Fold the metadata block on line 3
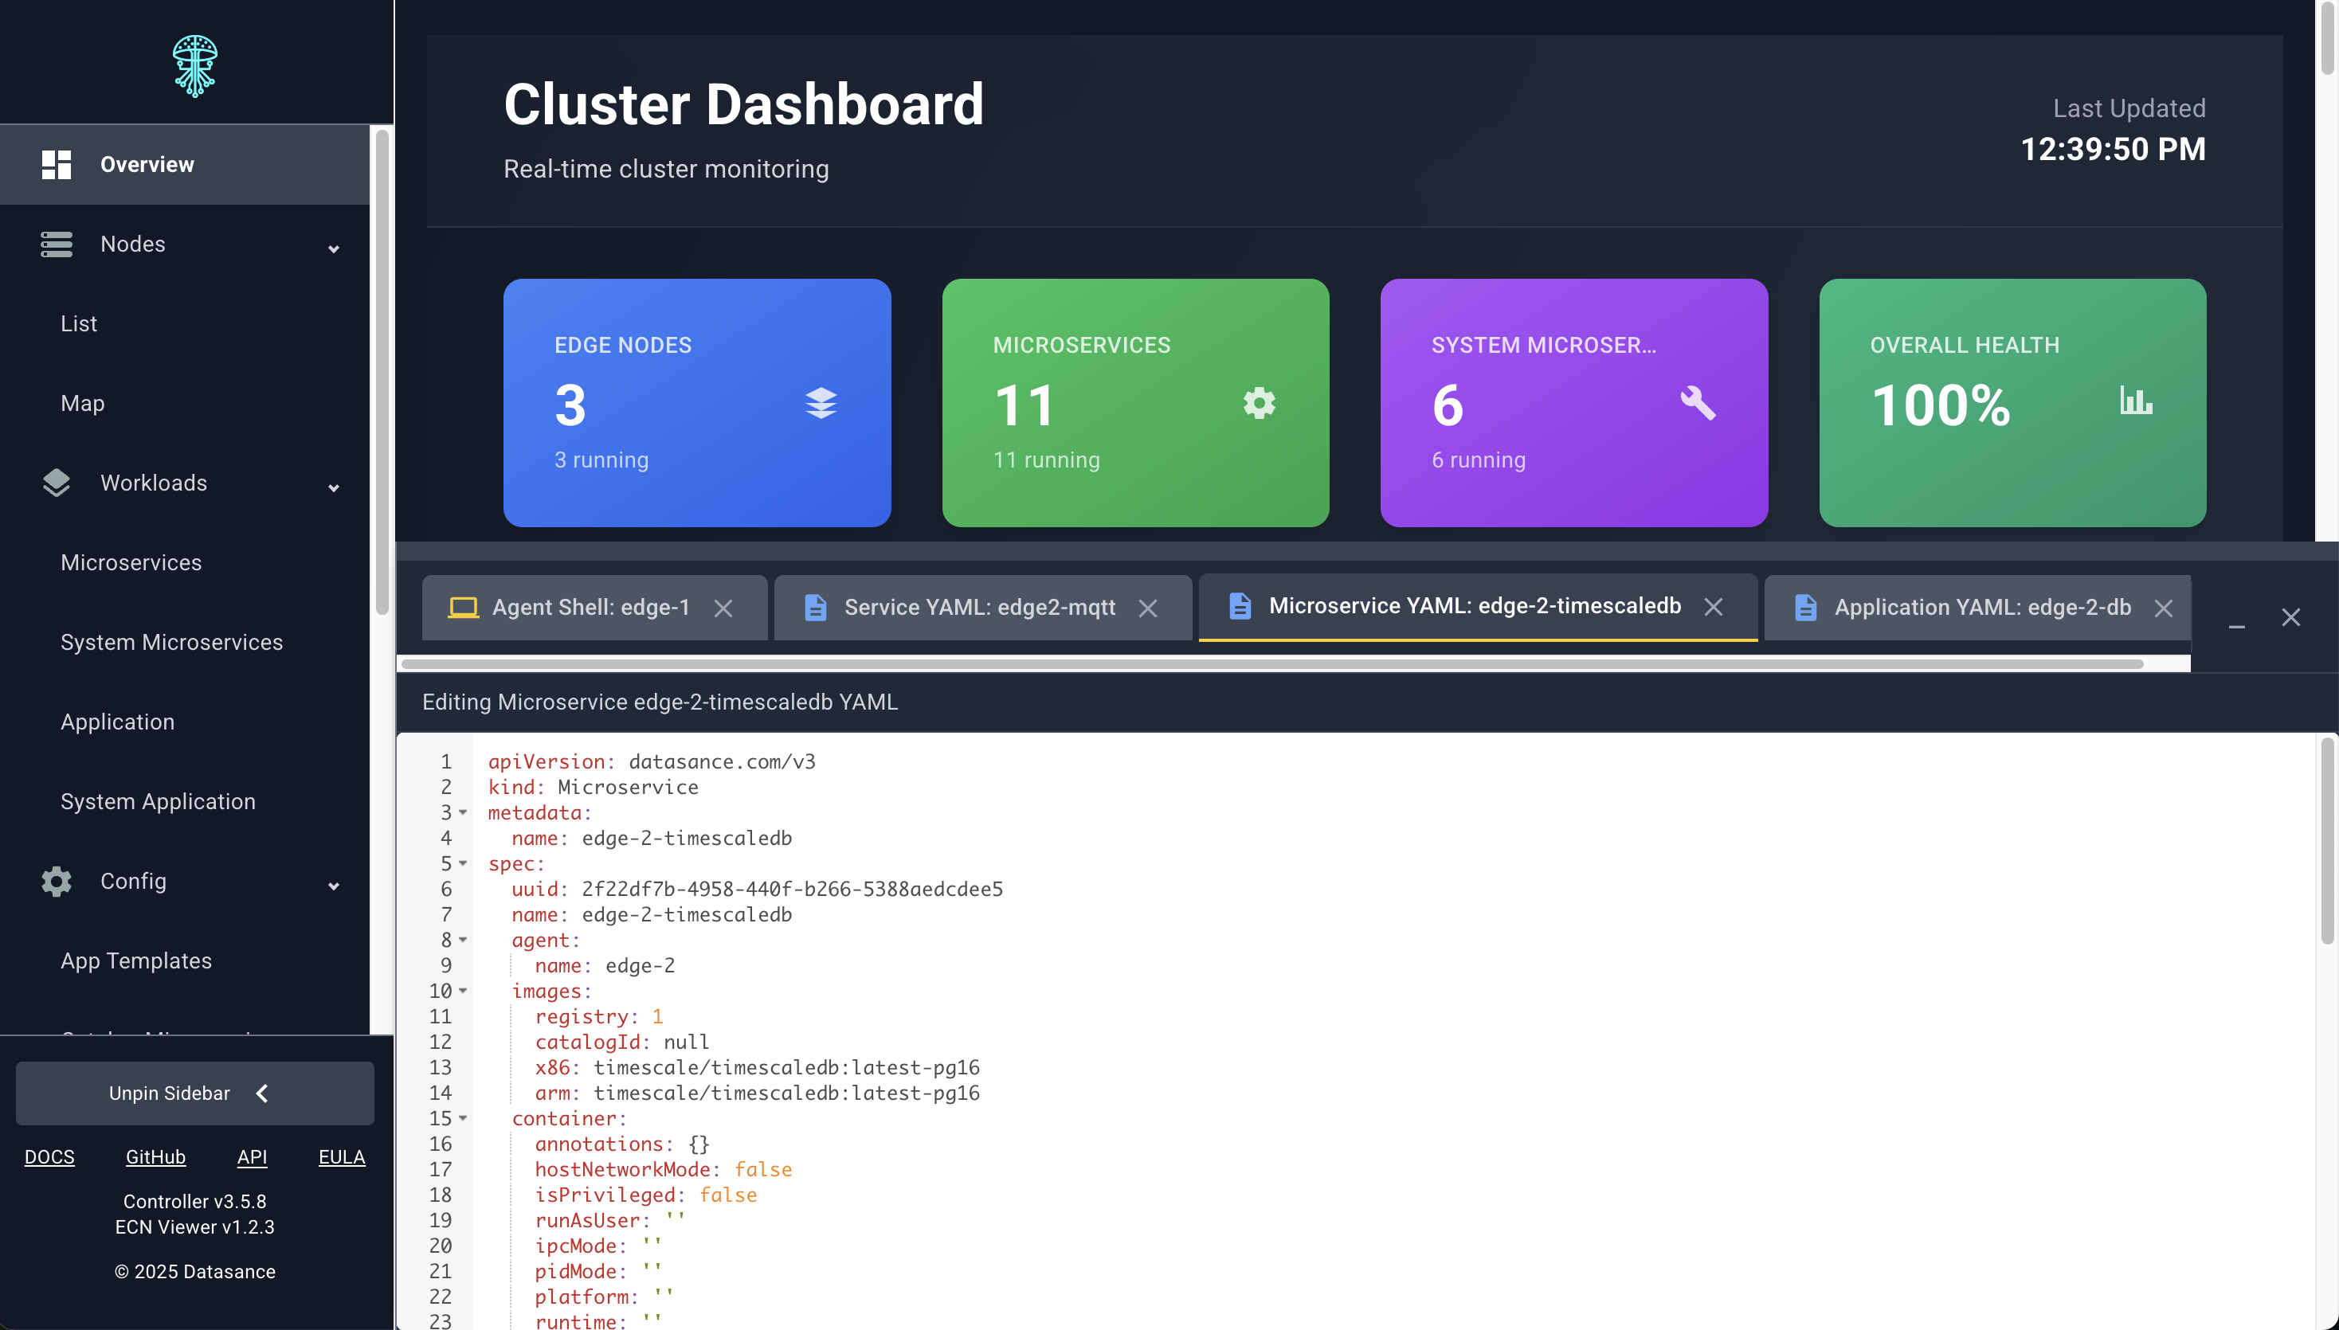The height and width of the screenshot is (1330, 2339). [x=463, y=812]
